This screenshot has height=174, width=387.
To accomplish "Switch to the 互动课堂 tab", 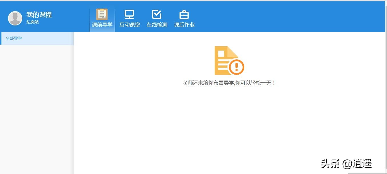I will (x=129, y=18).
